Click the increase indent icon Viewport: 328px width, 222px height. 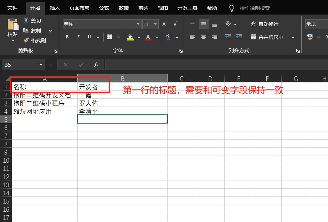pos(239,37)
